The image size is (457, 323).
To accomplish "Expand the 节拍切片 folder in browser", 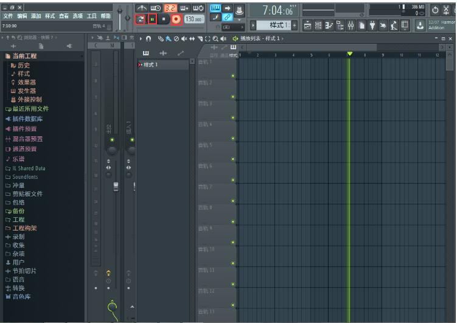I will pyautogui.click(x=21, y=271).
